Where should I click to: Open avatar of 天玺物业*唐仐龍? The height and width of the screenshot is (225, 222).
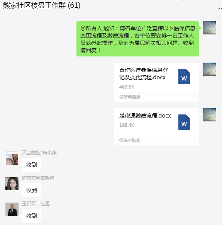point(12,158)
